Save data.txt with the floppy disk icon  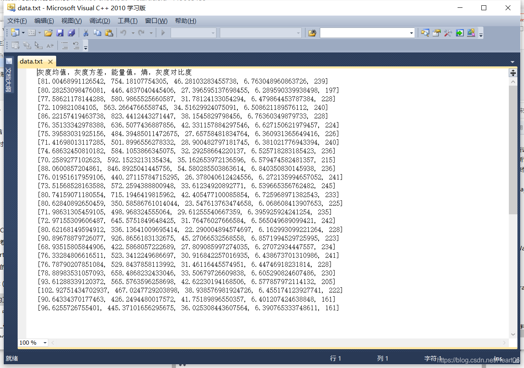(x=60, y=33)
